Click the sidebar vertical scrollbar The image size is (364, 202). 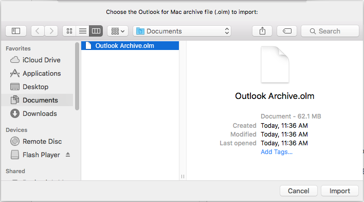77,76
